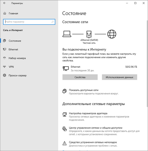Image resolution: width=148 pixels, height=151 pixels.
Task: Click the adapter settings monitor icon
Action: pos(65,115)
